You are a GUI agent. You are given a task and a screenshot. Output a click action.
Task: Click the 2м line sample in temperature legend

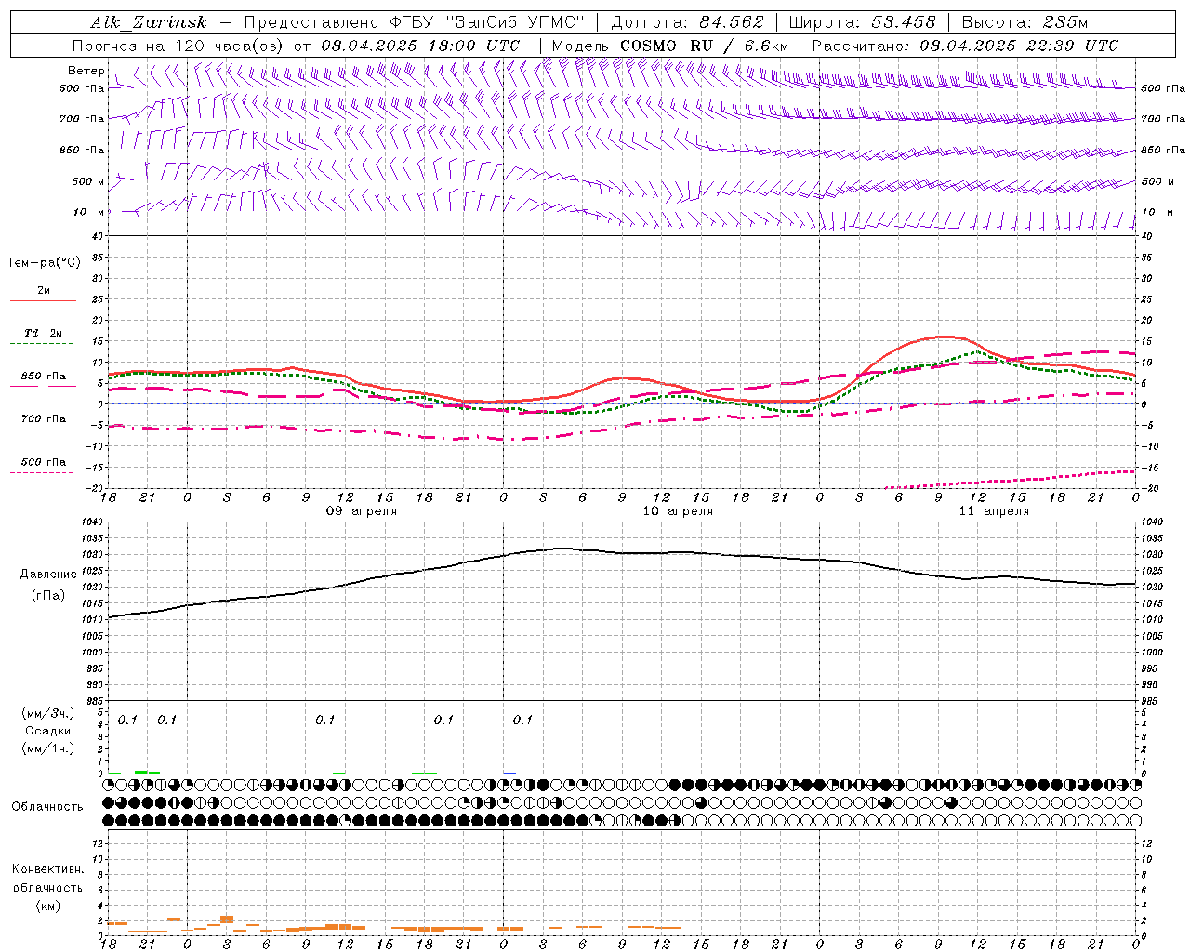tap(43, 301)
